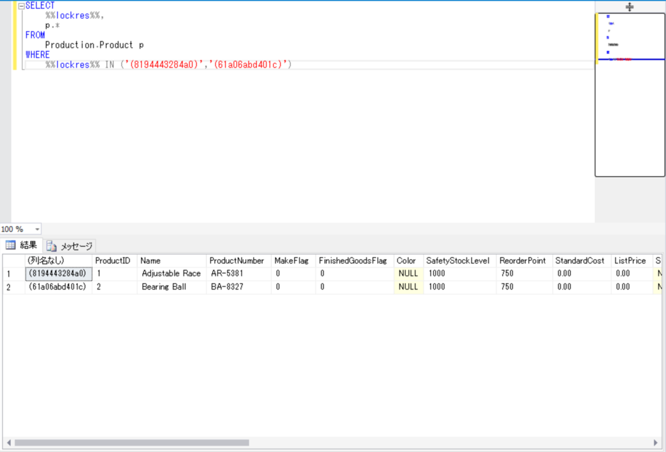The height and width of the screenshot is (452, 666).
Task: Switch to the メッセージ tab
Action: pos(70,246)
